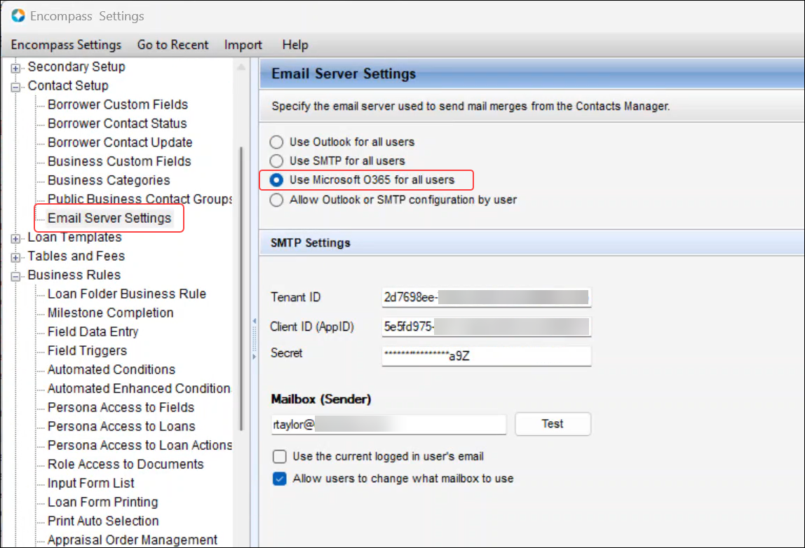Select Use Outlook for all users
The width and height of the screenshot is (805, 548).
277,142
